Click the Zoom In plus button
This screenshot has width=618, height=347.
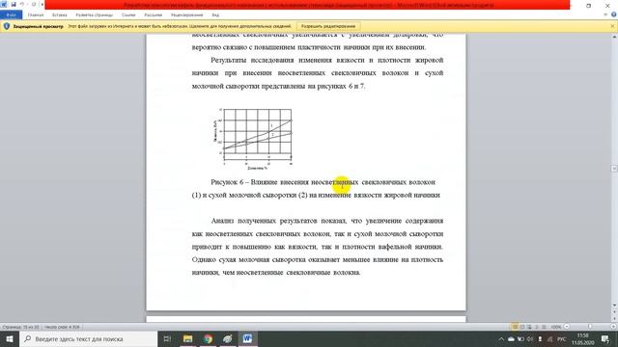point(614,327)
